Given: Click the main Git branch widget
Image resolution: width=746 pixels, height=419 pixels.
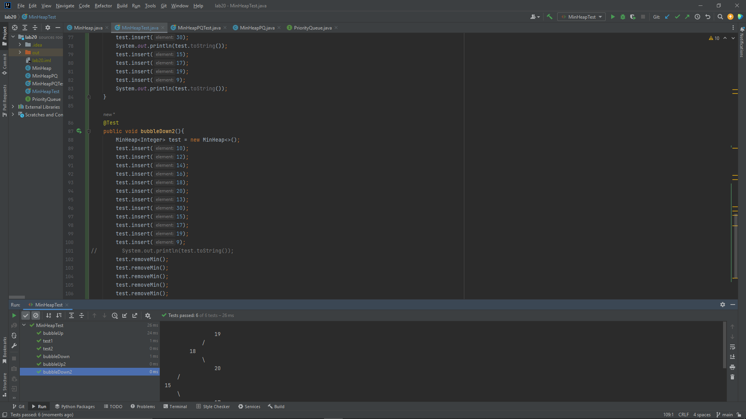Looking at the screenshot, I should point(725,414).
